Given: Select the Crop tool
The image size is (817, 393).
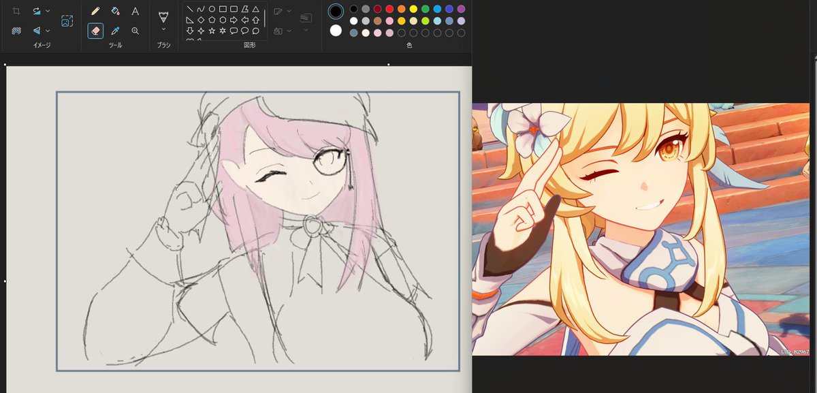Looking at the screenshot, I should click(x=16, y=12).
